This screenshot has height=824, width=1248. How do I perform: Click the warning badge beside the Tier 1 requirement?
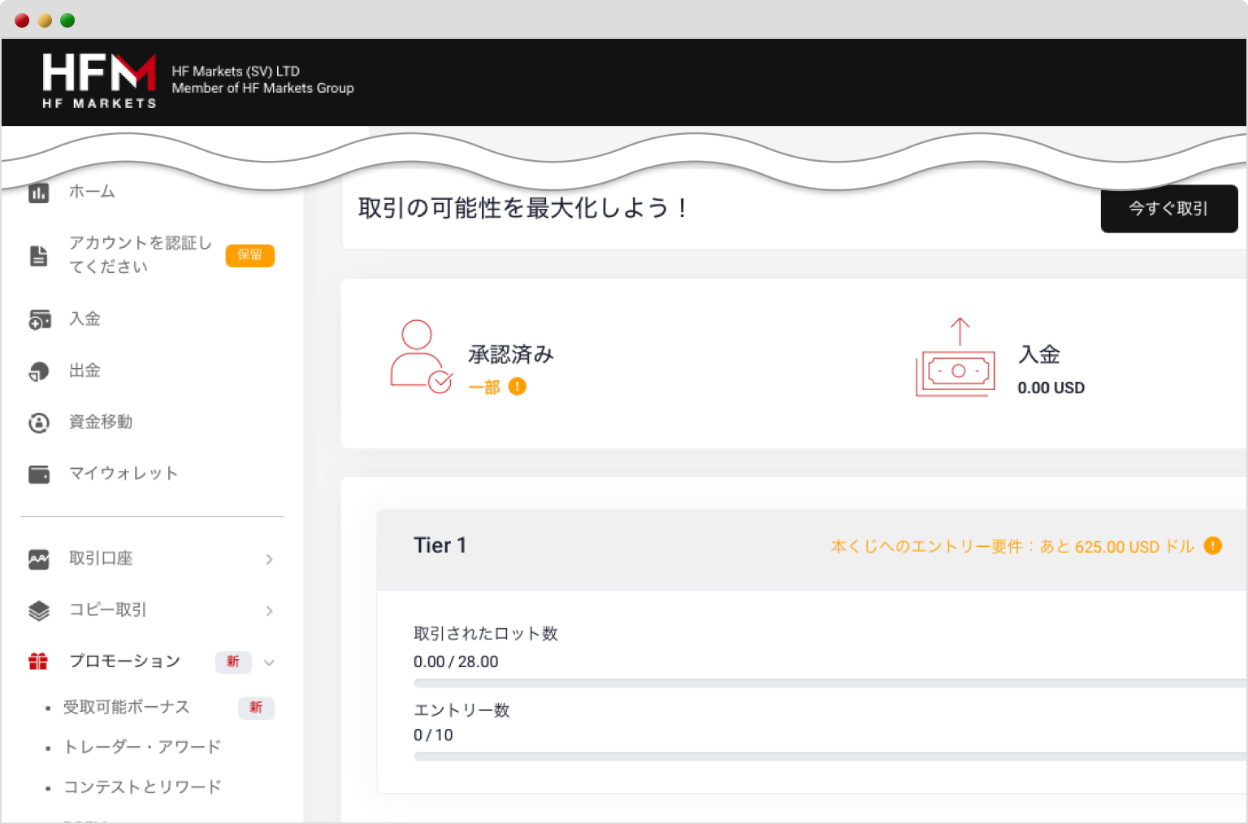pyautogui.click(x=1211, y=546)
